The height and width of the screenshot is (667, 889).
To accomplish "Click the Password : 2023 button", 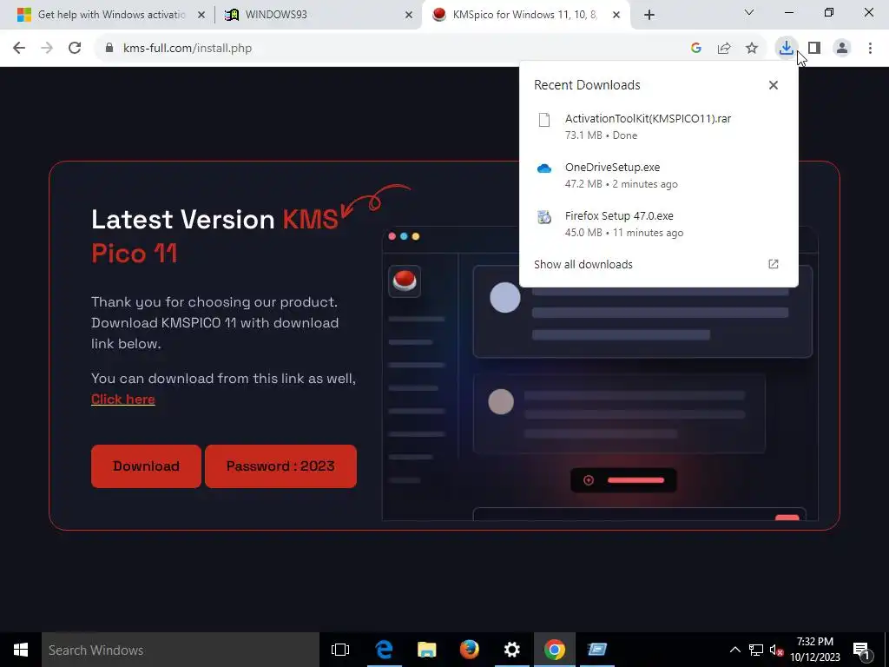I will (280, 466).
